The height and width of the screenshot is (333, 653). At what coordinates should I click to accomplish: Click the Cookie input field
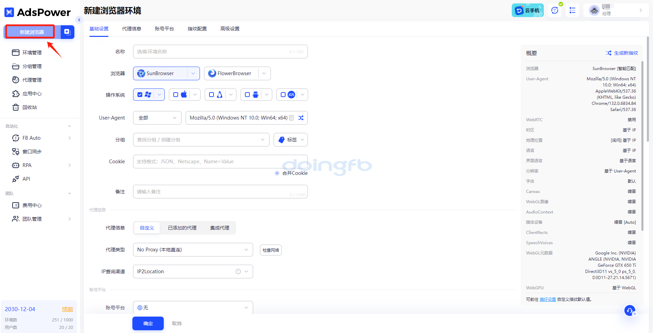220,162
